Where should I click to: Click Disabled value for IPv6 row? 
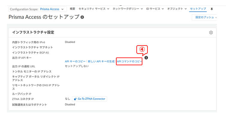(x=70, y=42)
